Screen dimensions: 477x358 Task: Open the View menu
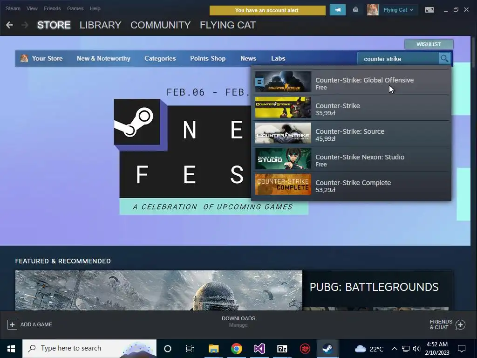[32, 8]
